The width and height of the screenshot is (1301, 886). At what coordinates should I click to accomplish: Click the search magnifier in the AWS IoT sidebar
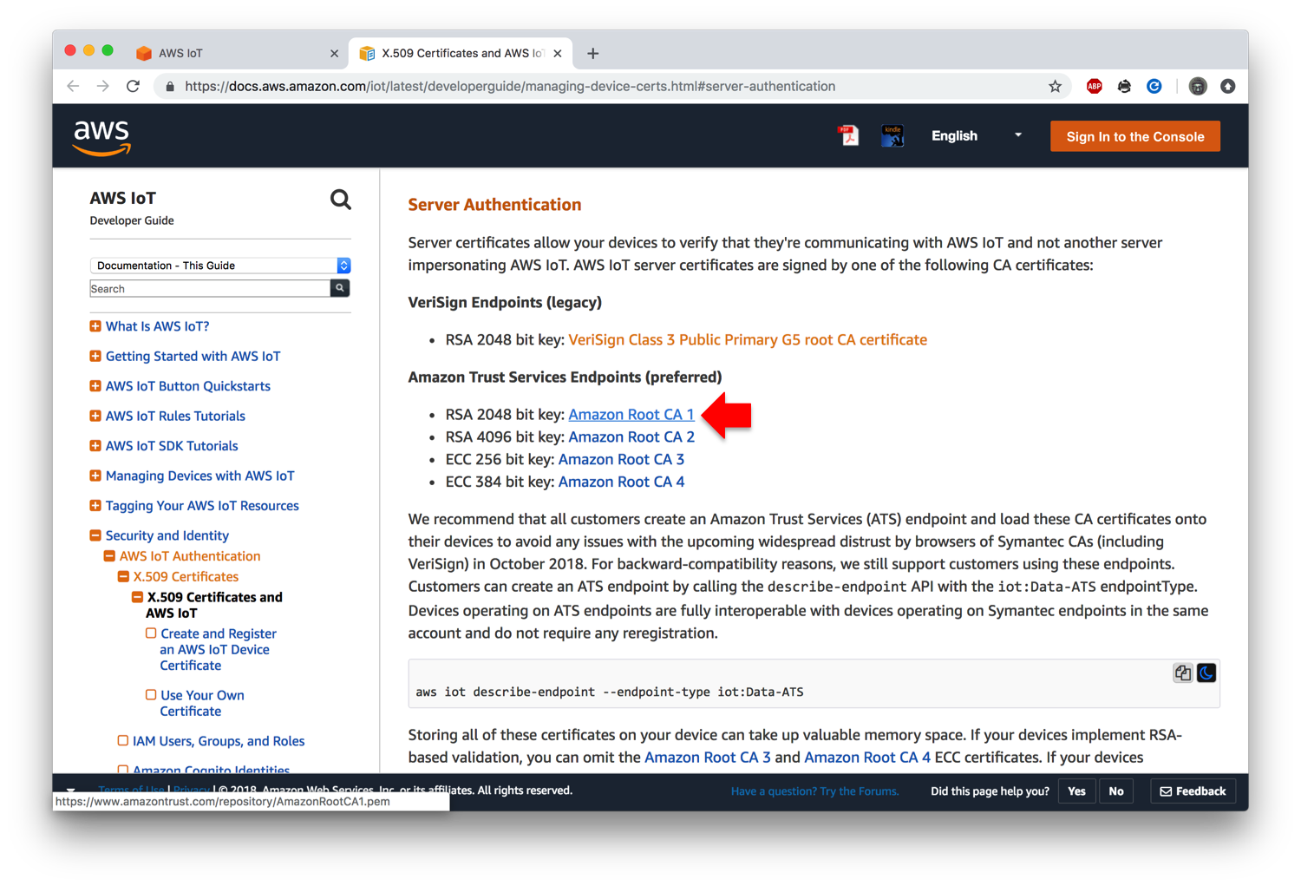[340, 200]
